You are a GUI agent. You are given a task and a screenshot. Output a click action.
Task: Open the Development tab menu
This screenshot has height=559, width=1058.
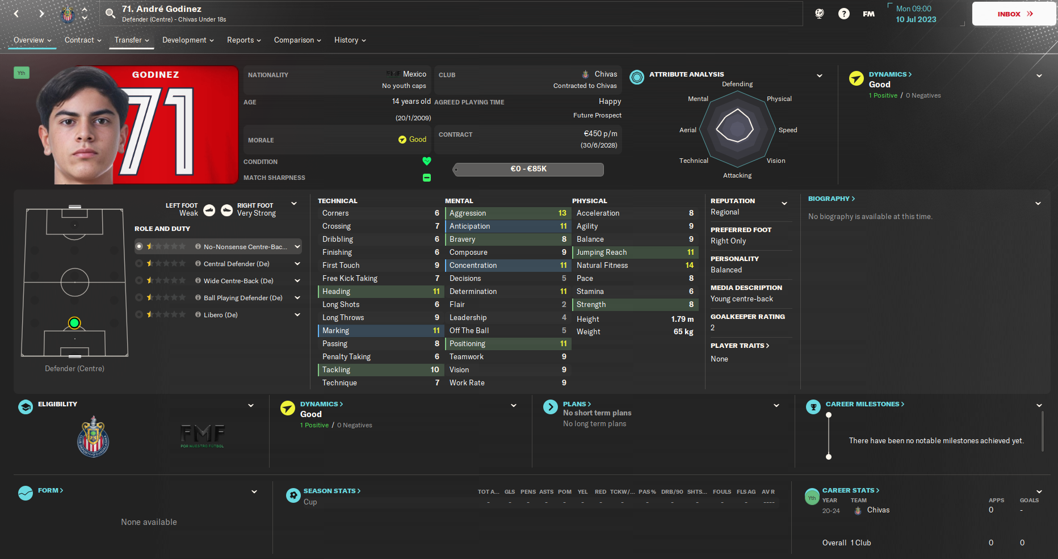(x=188, y=40)
